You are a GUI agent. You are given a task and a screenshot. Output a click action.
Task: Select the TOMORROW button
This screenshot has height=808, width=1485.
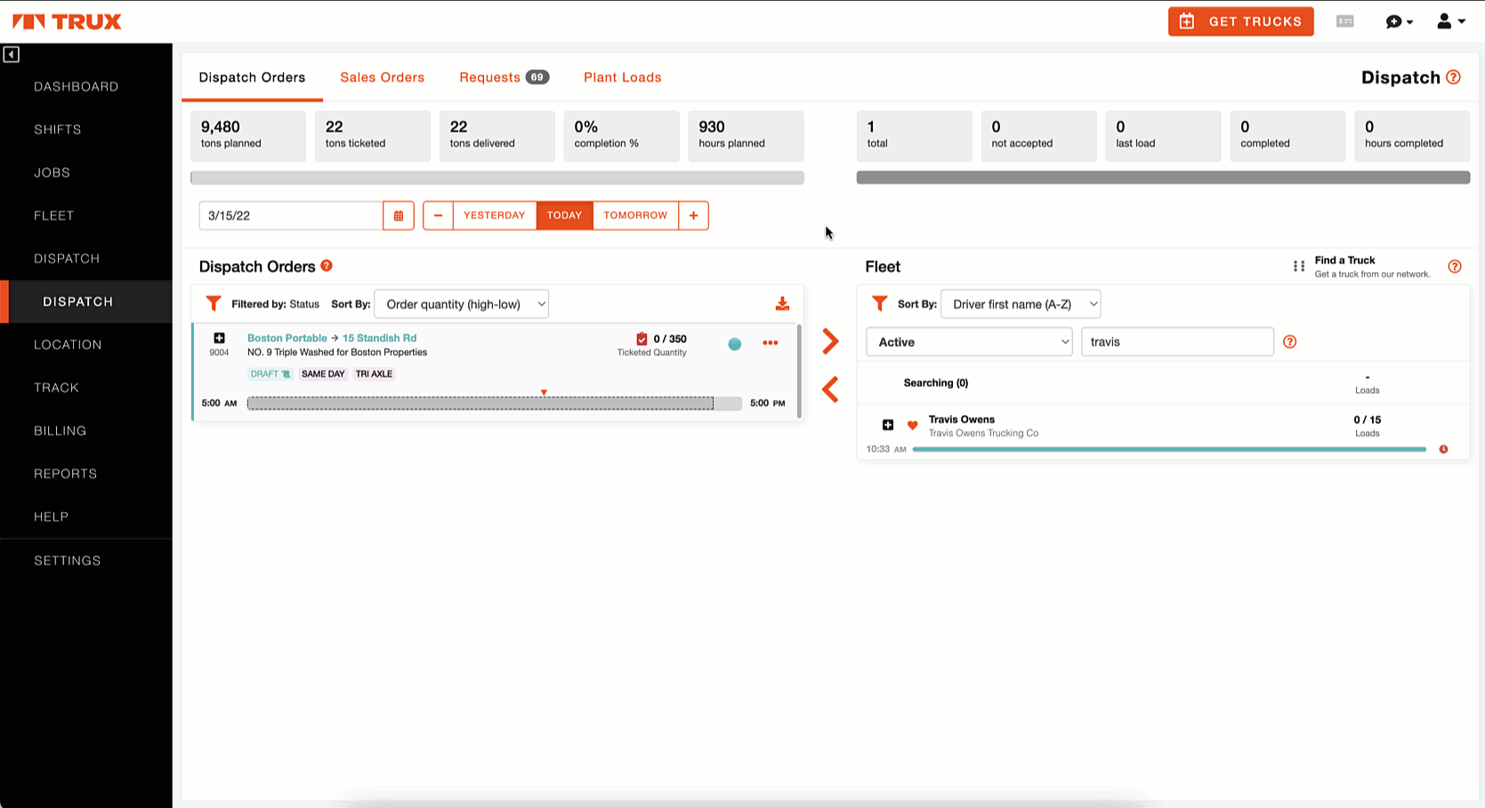coord(635,215)
